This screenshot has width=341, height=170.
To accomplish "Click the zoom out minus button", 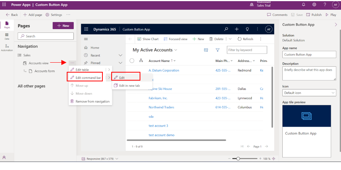I will tap(229, 159).
